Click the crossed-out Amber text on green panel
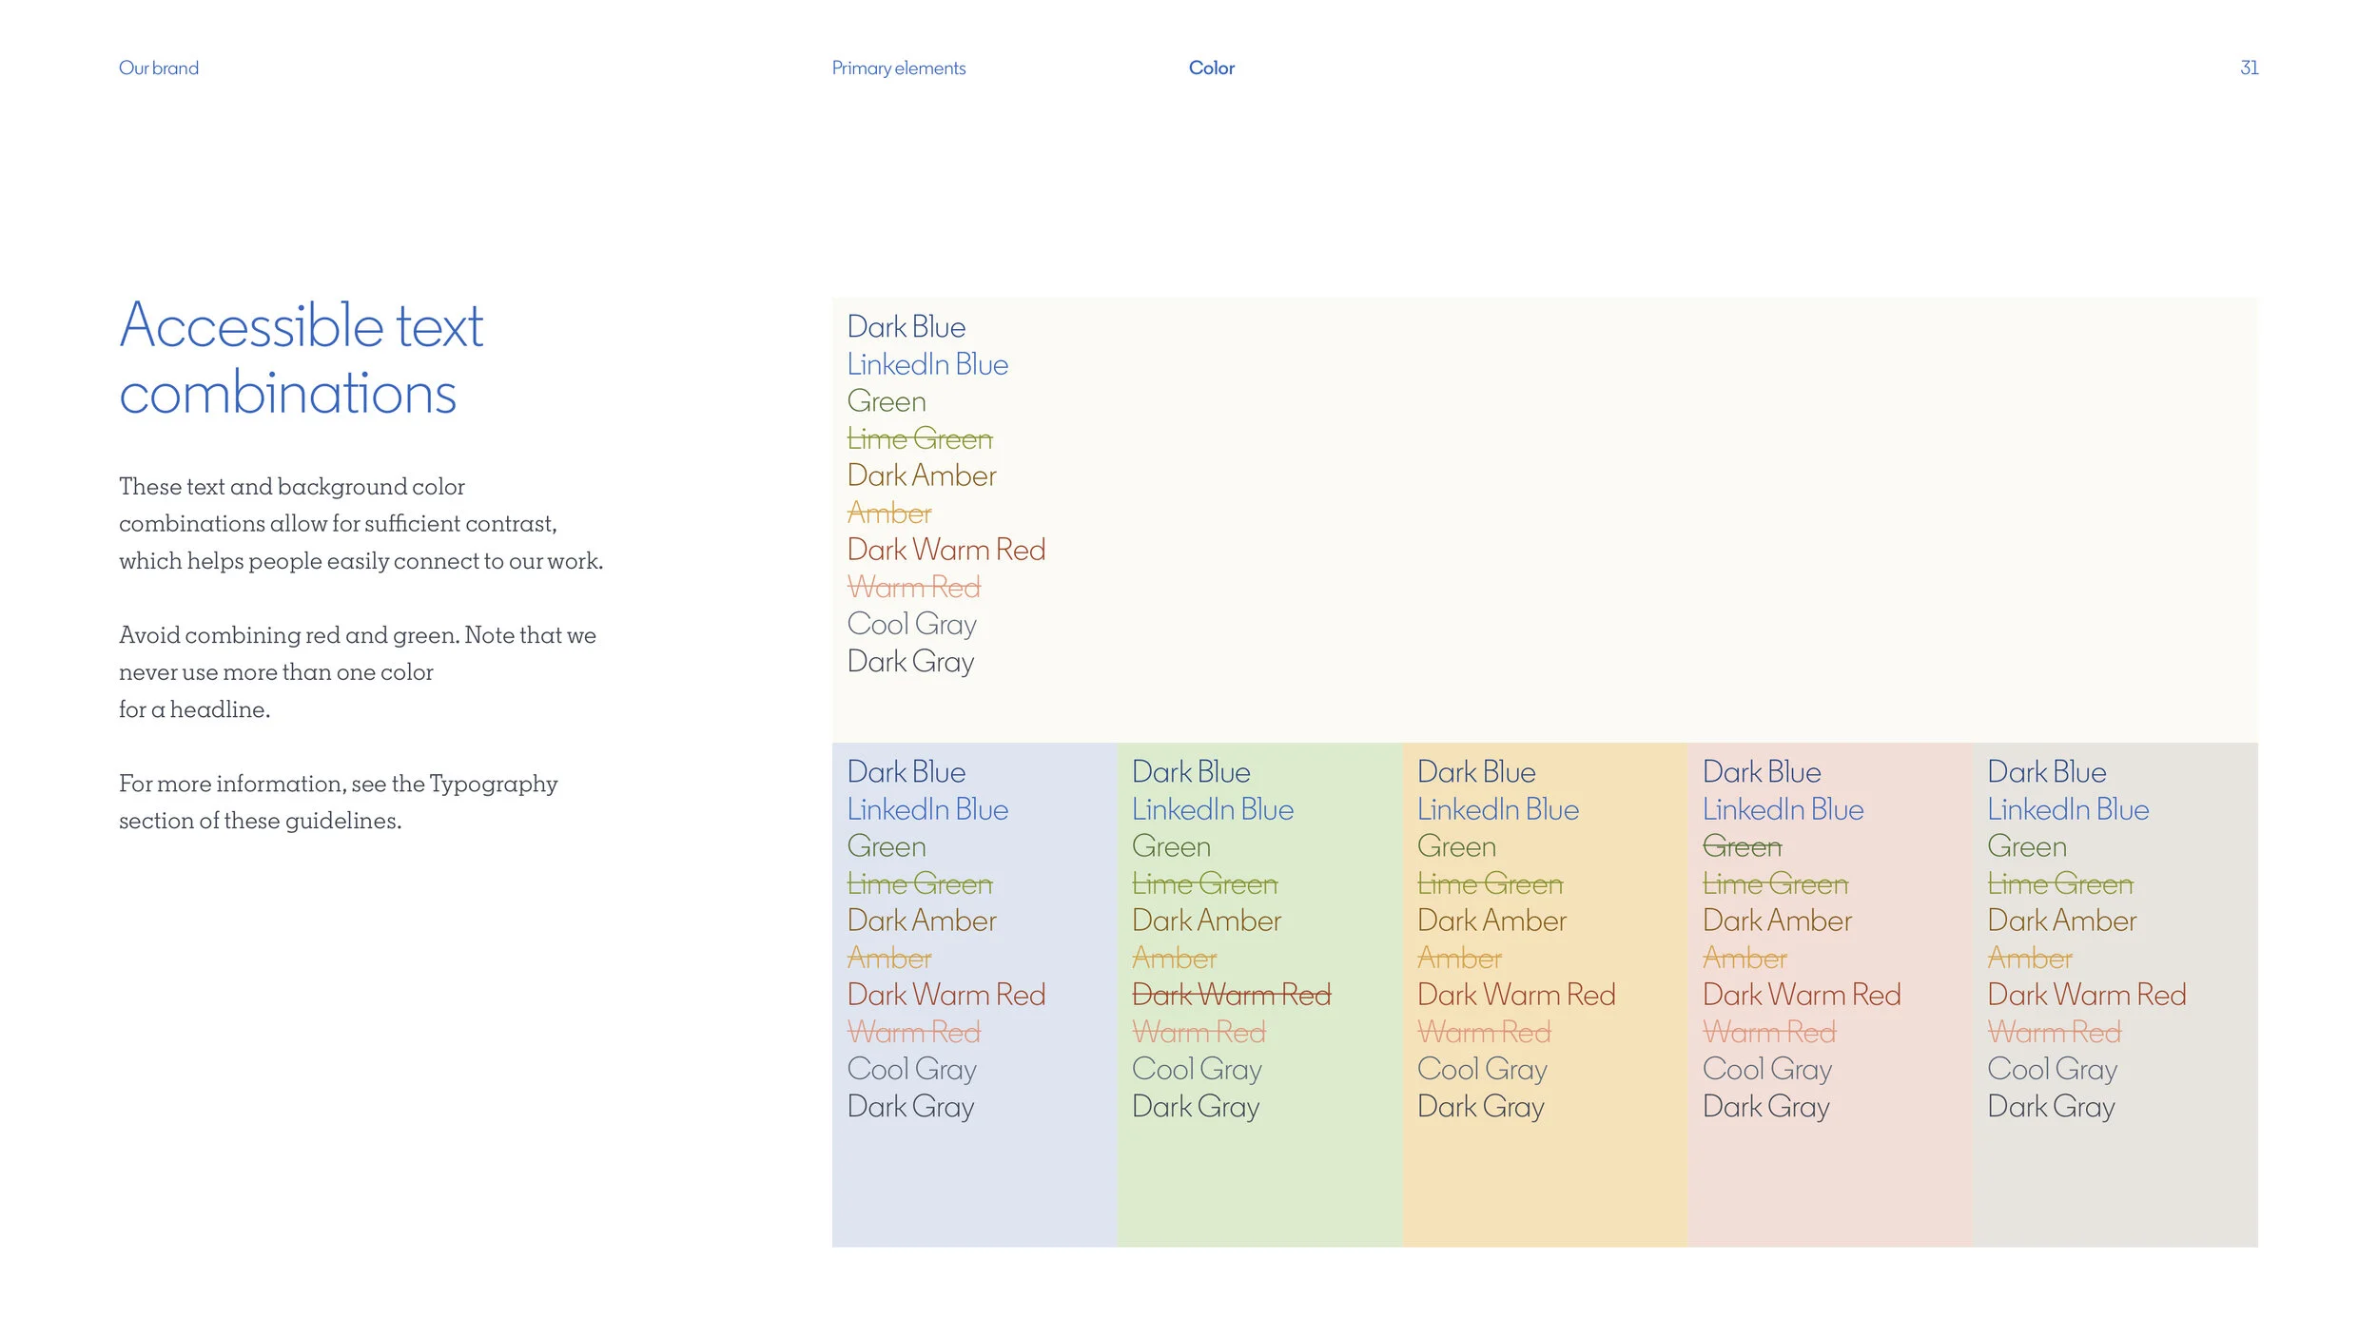Image resolution: width=2378 pixels, height=1337 pixels. [x=1175, y=958]
